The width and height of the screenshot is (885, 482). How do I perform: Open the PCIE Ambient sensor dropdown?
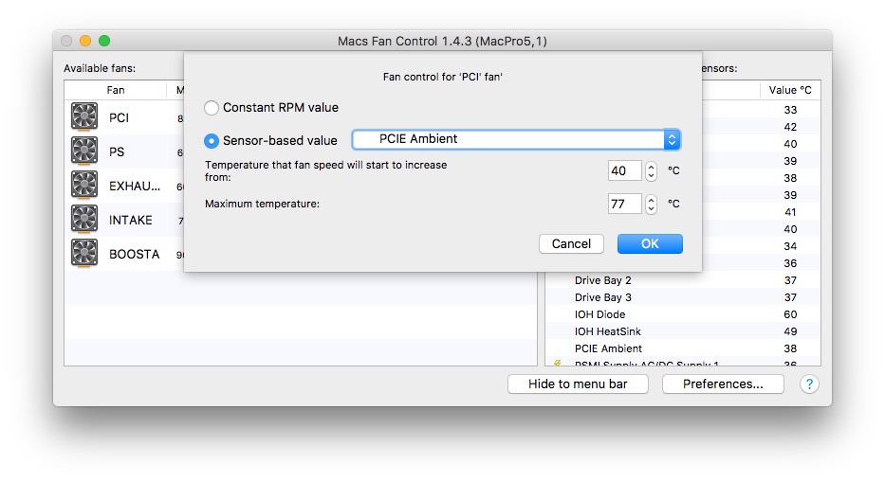516,139
